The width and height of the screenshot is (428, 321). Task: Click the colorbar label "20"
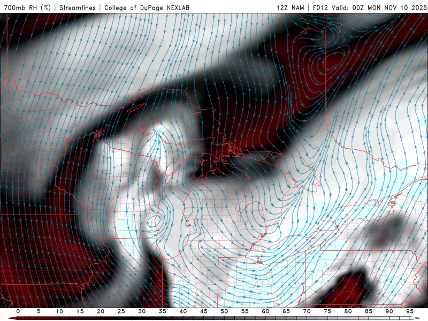point(101,311)
